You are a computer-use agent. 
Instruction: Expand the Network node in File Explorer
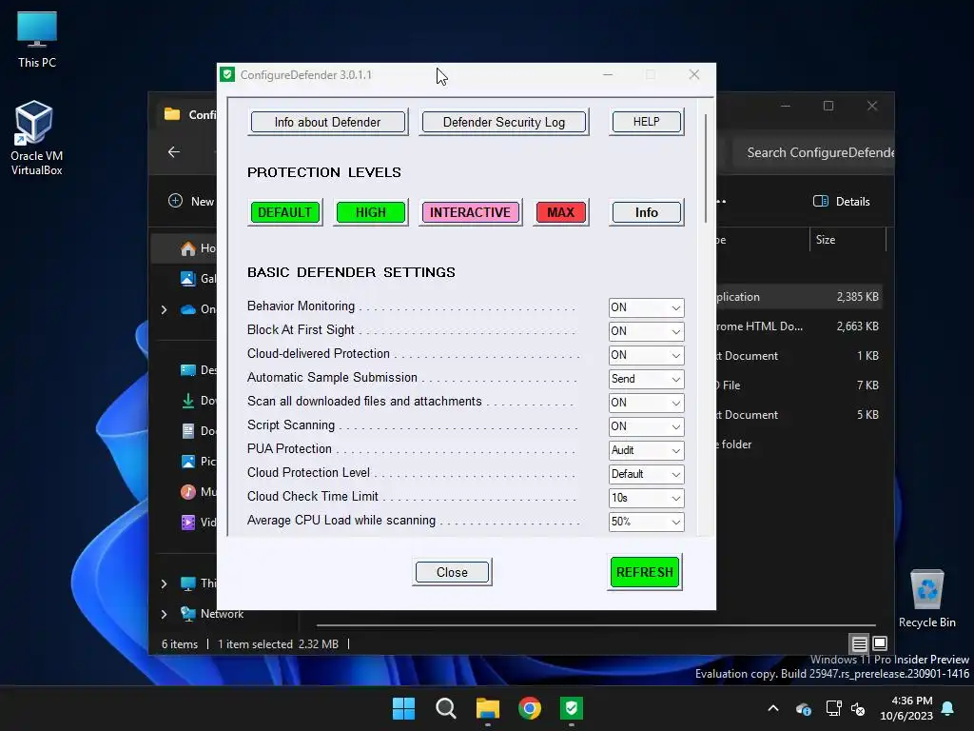coord(164,614)
